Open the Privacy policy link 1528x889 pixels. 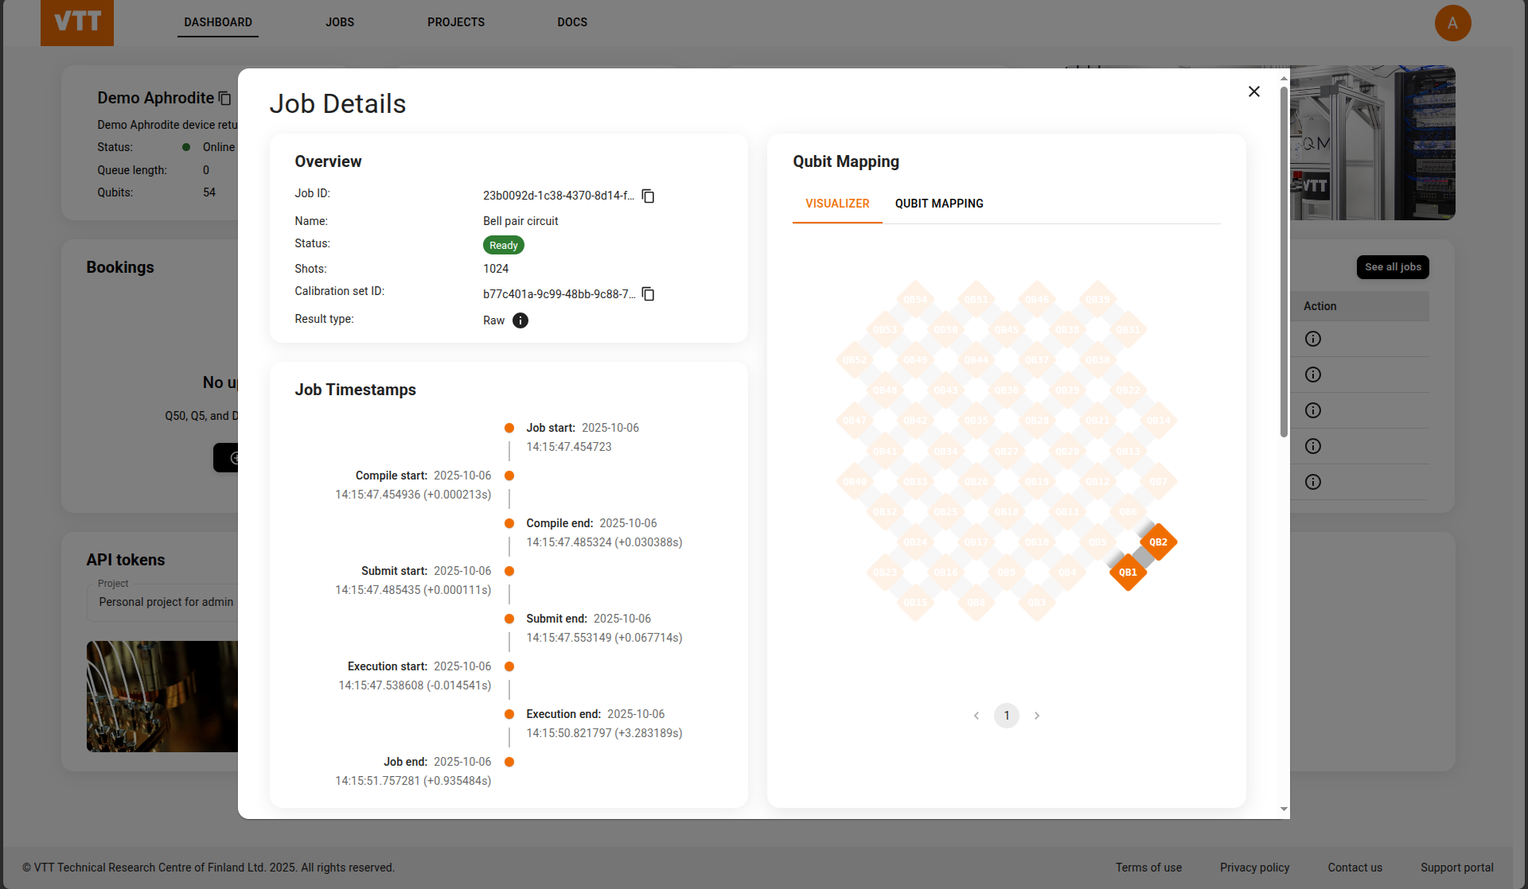pyautogui.click(x=1254, y=868)
